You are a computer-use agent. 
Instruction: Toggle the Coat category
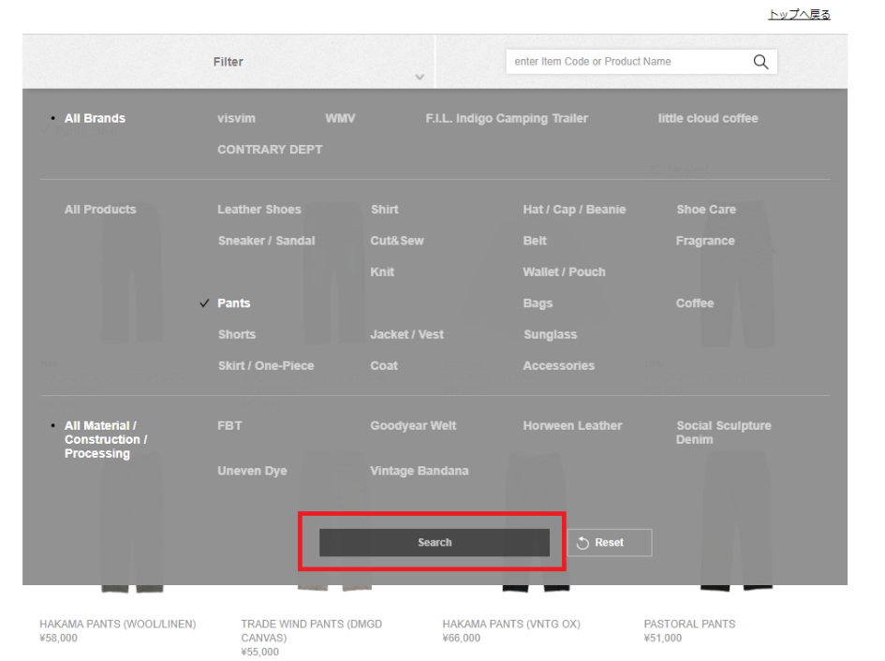[x=384, y=366]
